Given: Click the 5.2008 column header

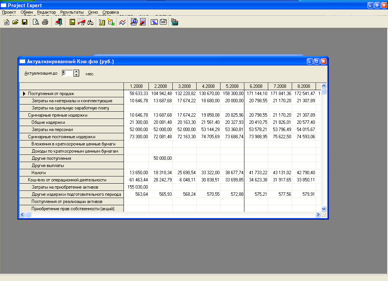Looking at the screenshot, I should [x=232, y=86].
